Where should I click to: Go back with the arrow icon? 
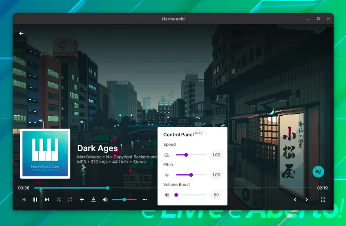pos(21,33)
